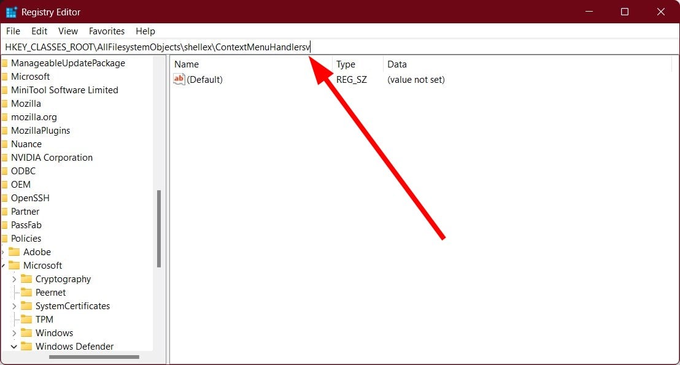Select the (Default) value name
The image size is (680, 365).
coord(205,80)
